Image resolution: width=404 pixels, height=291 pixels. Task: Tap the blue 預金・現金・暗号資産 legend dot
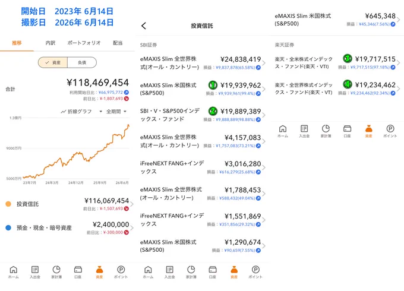(8, 227)
